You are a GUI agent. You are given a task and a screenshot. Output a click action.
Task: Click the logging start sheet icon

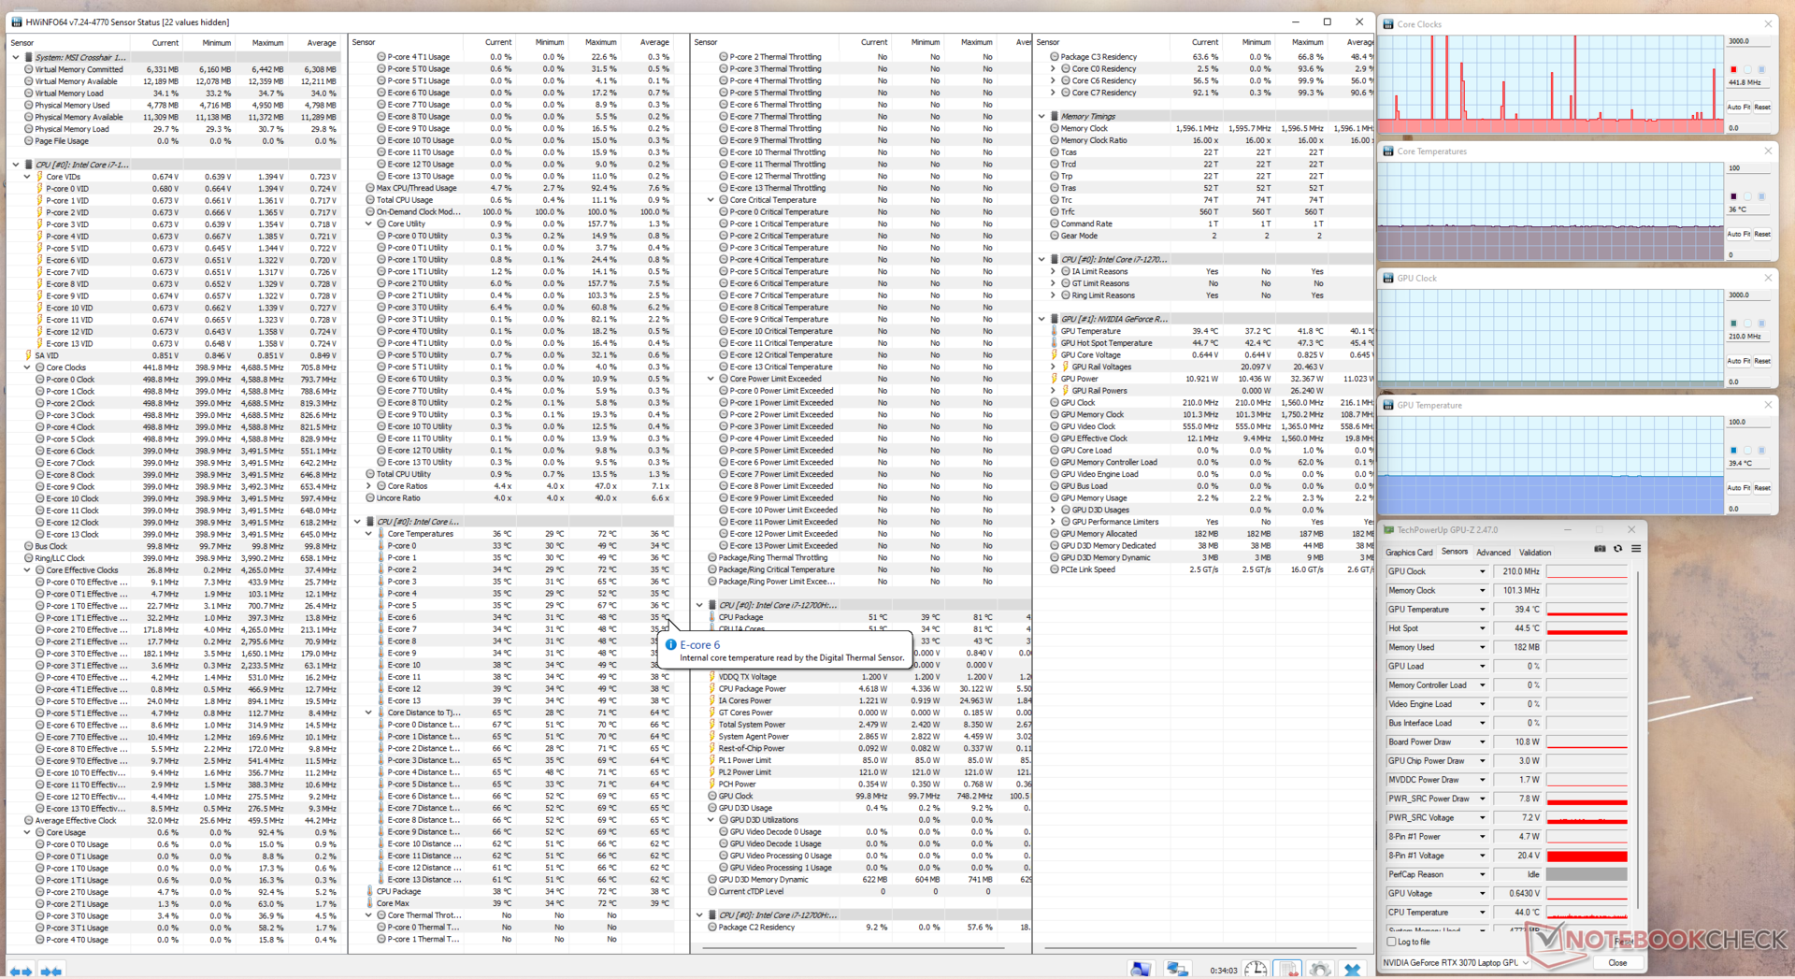(x=1288, y=970)
